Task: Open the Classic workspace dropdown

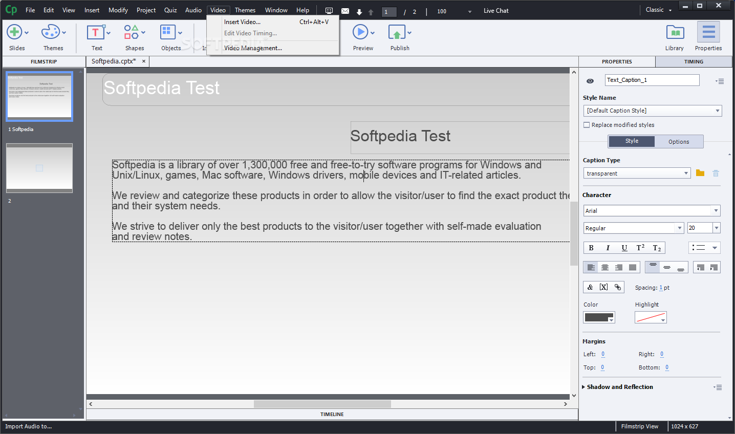Action: 658,10
